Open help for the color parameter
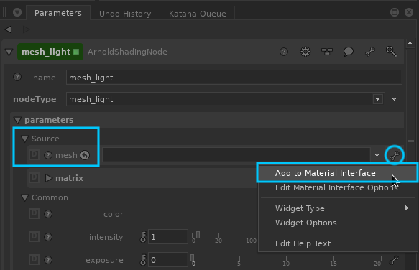The image size is (419, 270). point(48,214)
